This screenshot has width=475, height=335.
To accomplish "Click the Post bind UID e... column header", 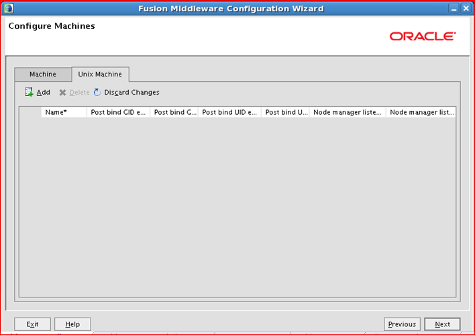I will pos(229,112).
